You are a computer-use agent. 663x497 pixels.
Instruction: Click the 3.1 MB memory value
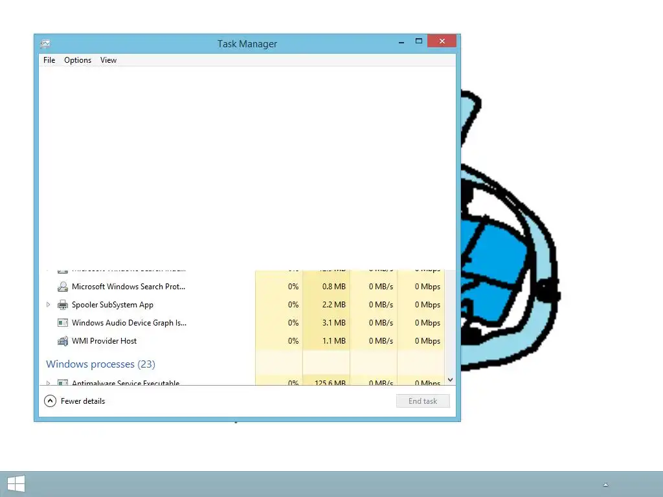tap(333, 323)
